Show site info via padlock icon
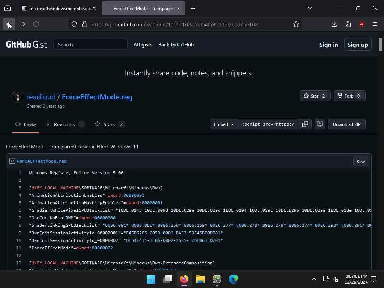 (x=85, y=24)
